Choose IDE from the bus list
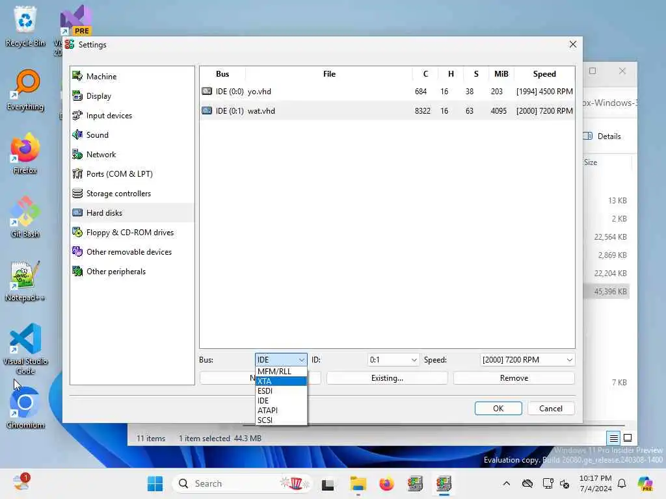Image resolution: width=666 pixels, height=499 pixels. point(281,400)
